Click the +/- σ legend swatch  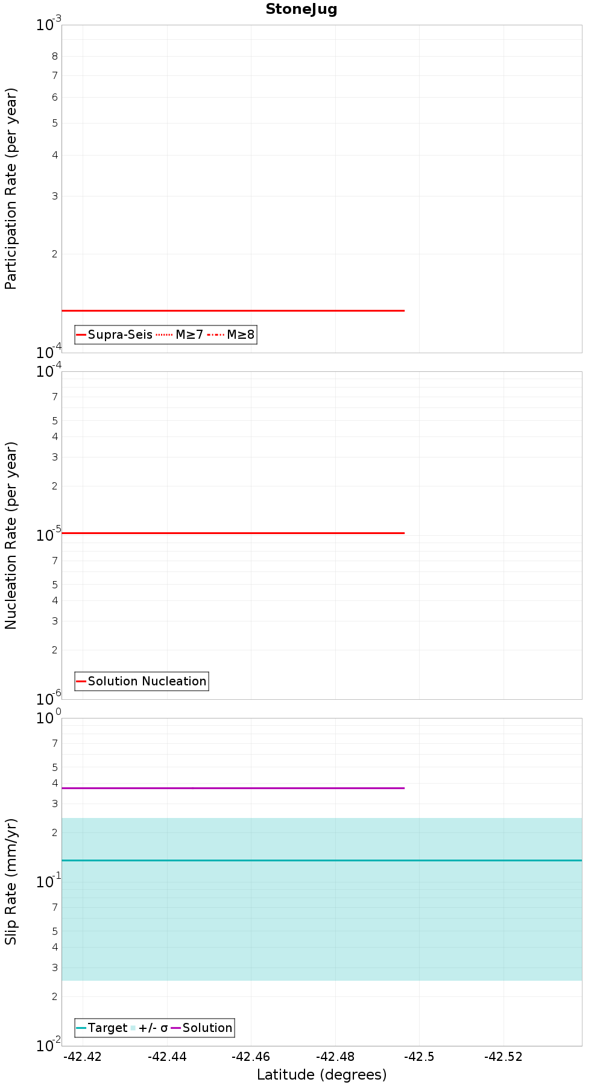pyautogui.click(x=133, y=1028)
